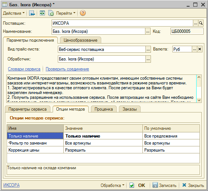Click ellipsis selector for Вид прайс-листа
Screen dimensions: 208x191
(148, 49)
